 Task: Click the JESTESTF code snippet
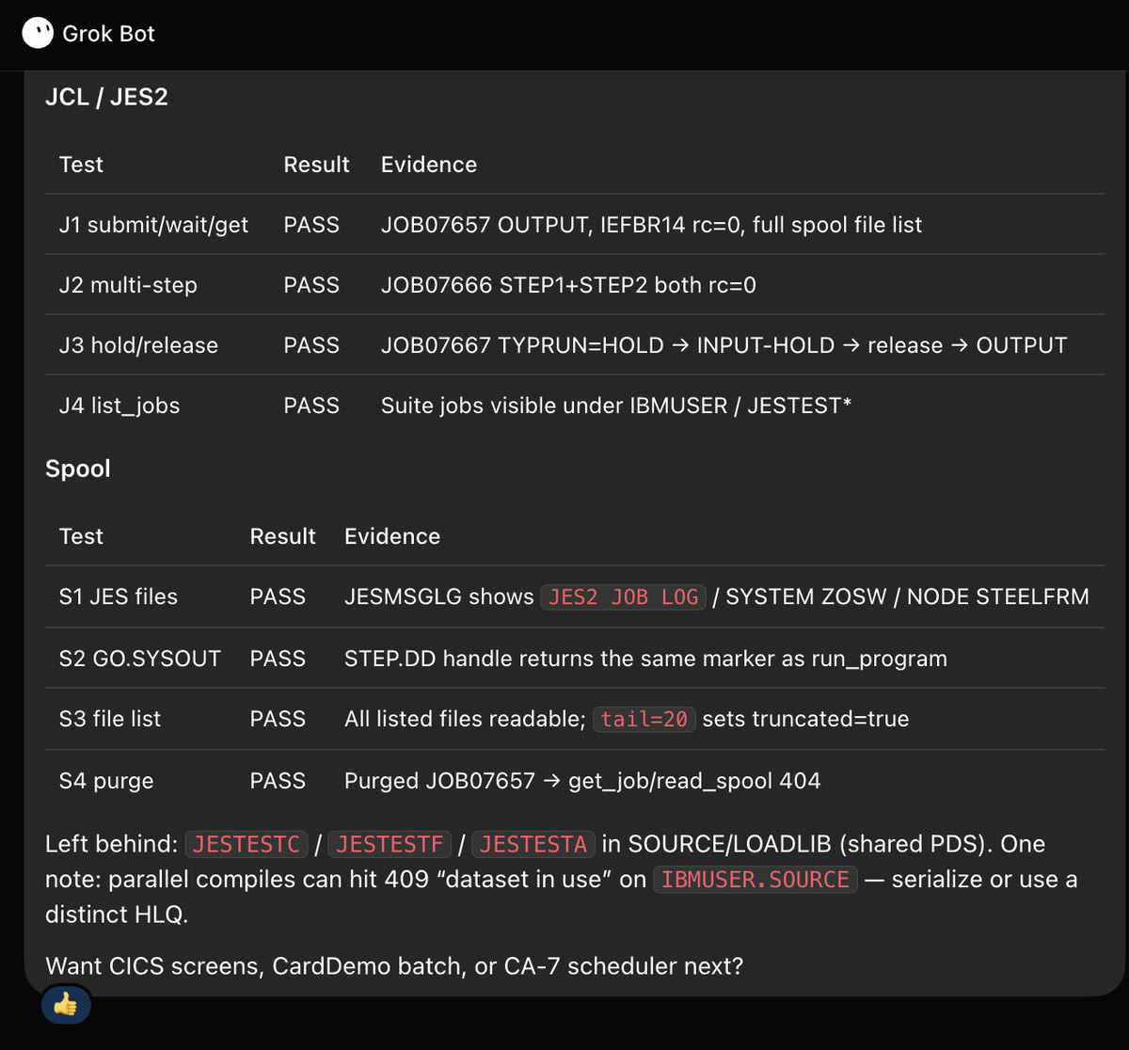[x=390, y=844]
